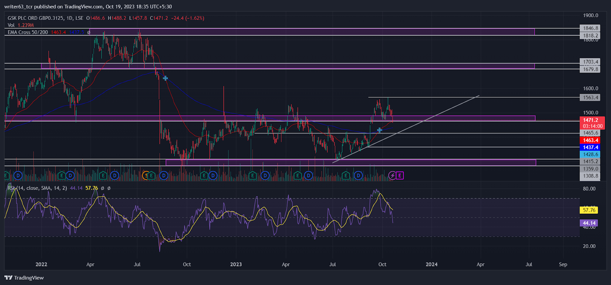Image resolution: width=611 pixels, height=285 pixels.
Task: Click the GSK PLC ORD symbol title
Action: click(x=45, y=18)
